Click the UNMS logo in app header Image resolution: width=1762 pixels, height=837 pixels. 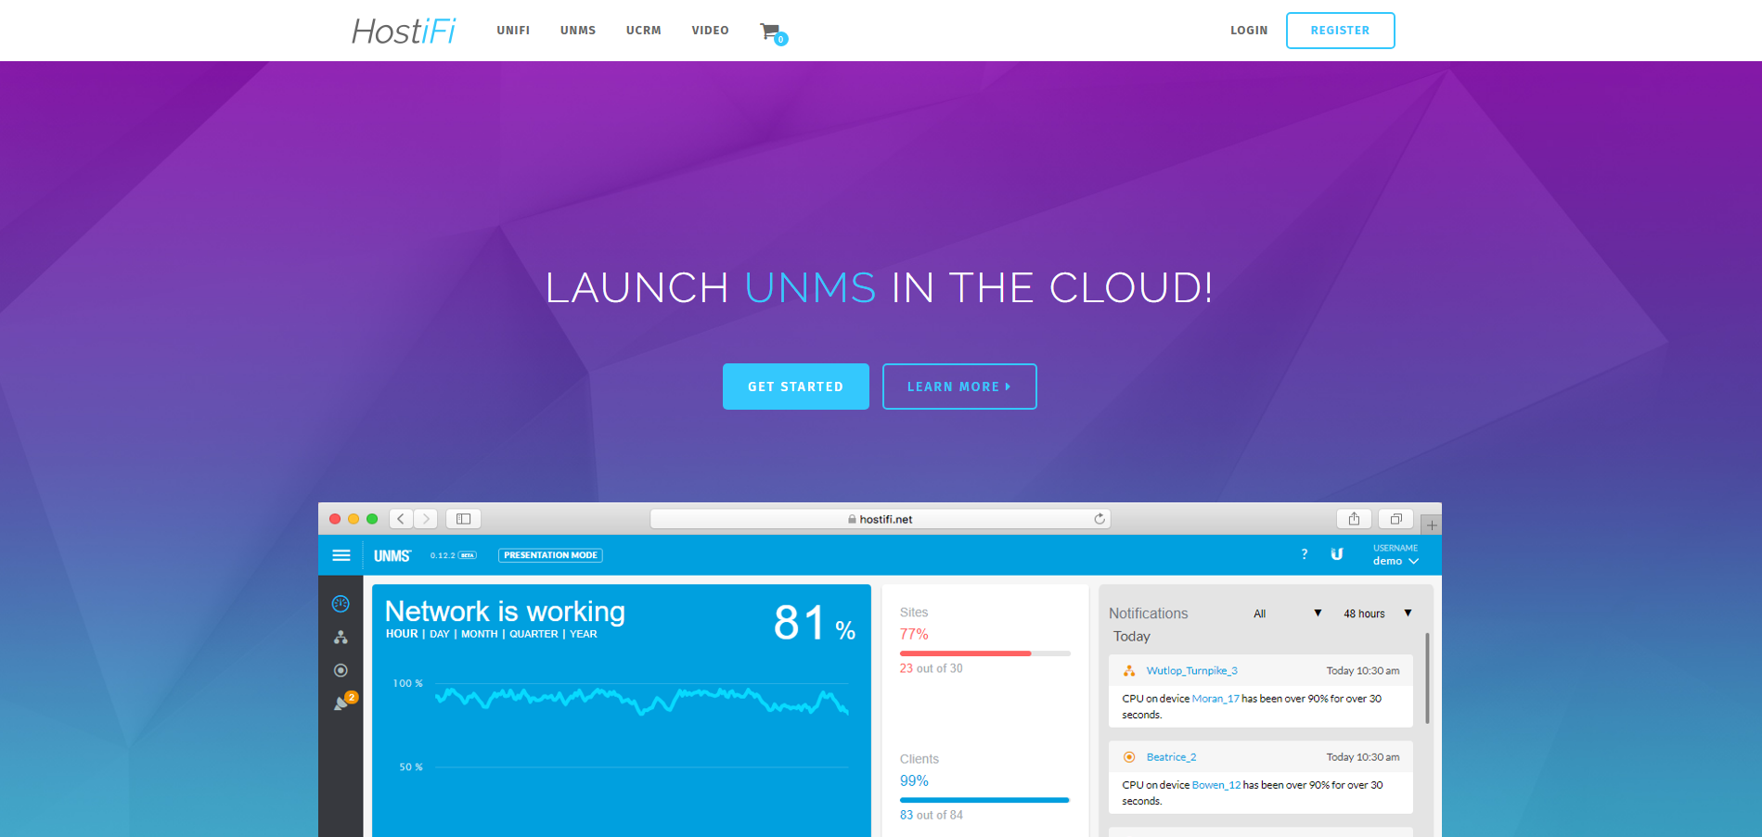click(x=392, y=555)
